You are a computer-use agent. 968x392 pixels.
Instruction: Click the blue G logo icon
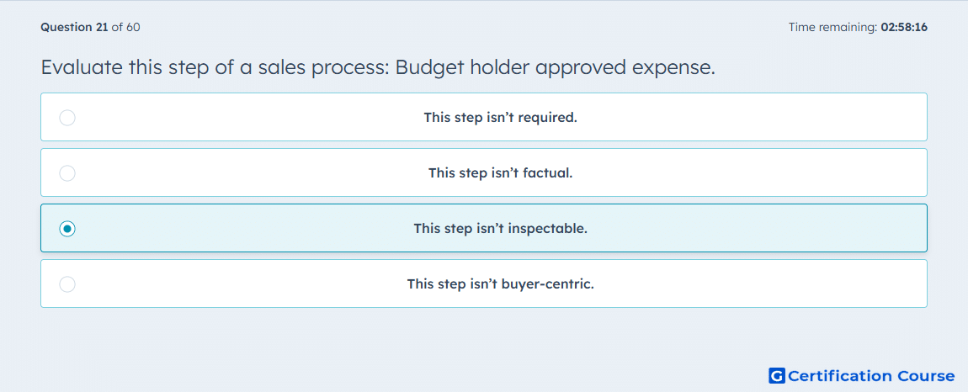point(777,375)
